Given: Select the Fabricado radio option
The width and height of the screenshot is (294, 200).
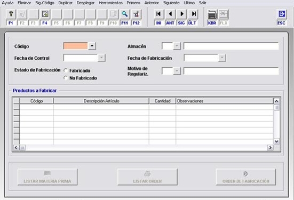Looking at the screenshot, I should tap(66, 70).
